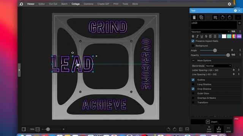243x136 pixels.
Task: Adjust the Opacity stepper arrows
Action: tap(240, 55)
